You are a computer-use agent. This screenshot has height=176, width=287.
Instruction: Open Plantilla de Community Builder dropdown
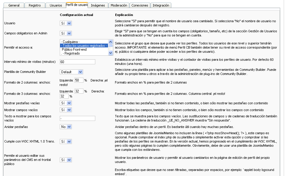[x=71, y=72]
